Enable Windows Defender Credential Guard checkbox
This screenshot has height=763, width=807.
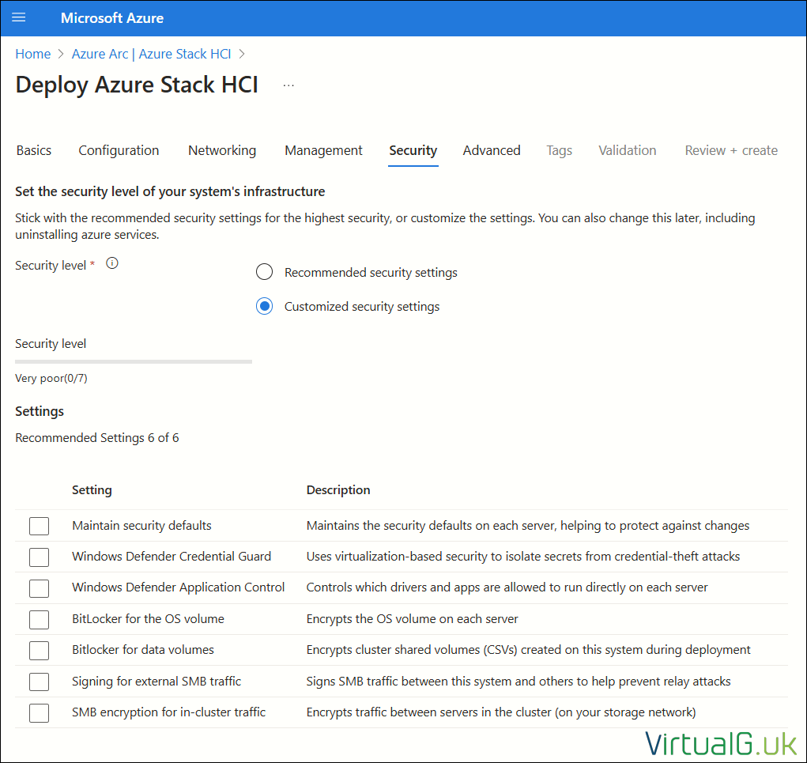pyautogui.click(x=39, y=557)
